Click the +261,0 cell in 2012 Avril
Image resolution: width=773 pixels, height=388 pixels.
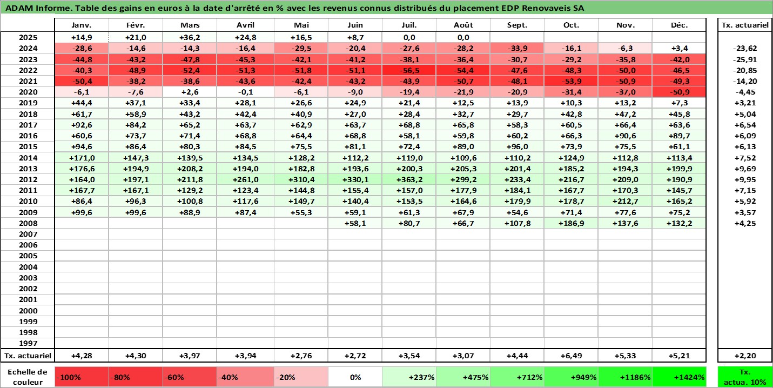pyautogui.click(x=246, y=179)
